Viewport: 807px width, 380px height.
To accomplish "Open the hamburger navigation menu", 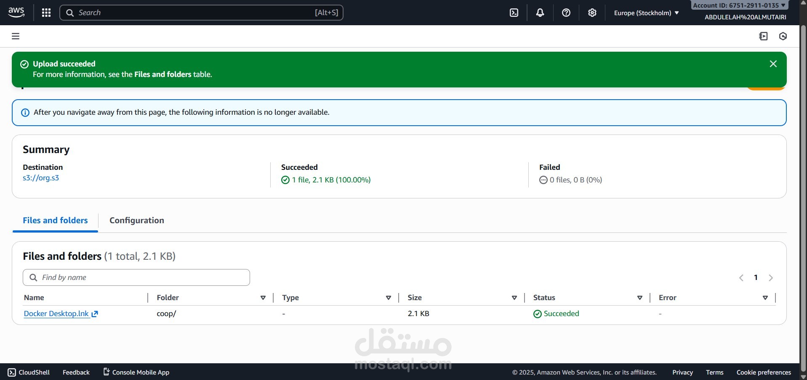I will click(x=16, y=36).
